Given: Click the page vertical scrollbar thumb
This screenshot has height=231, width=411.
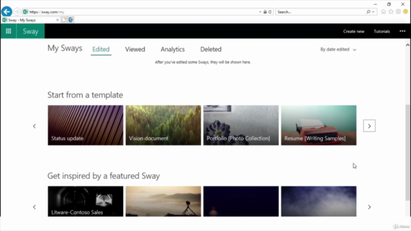Looking at the screenshot, I should tap(408, 153).
